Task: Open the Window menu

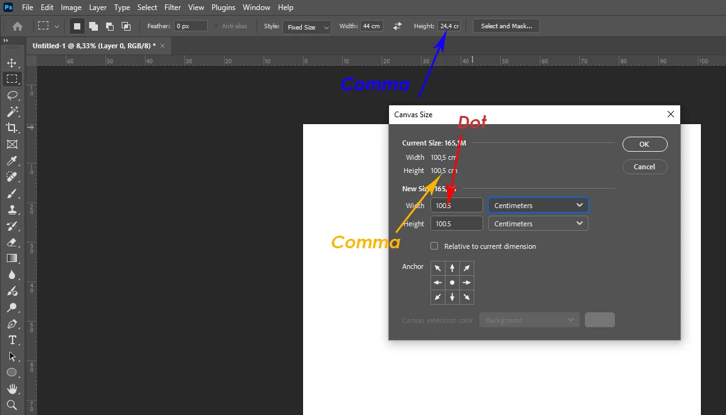Action: (256, 8)
